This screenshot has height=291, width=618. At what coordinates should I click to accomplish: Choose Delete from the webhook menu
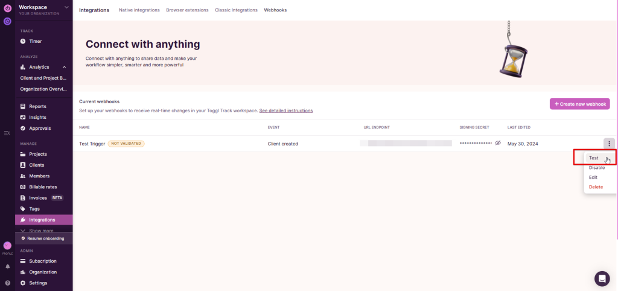[596, 187]
